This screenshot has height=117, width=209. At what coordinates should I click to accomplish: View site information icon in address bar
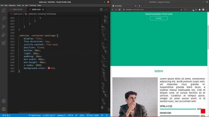[124, 9]
